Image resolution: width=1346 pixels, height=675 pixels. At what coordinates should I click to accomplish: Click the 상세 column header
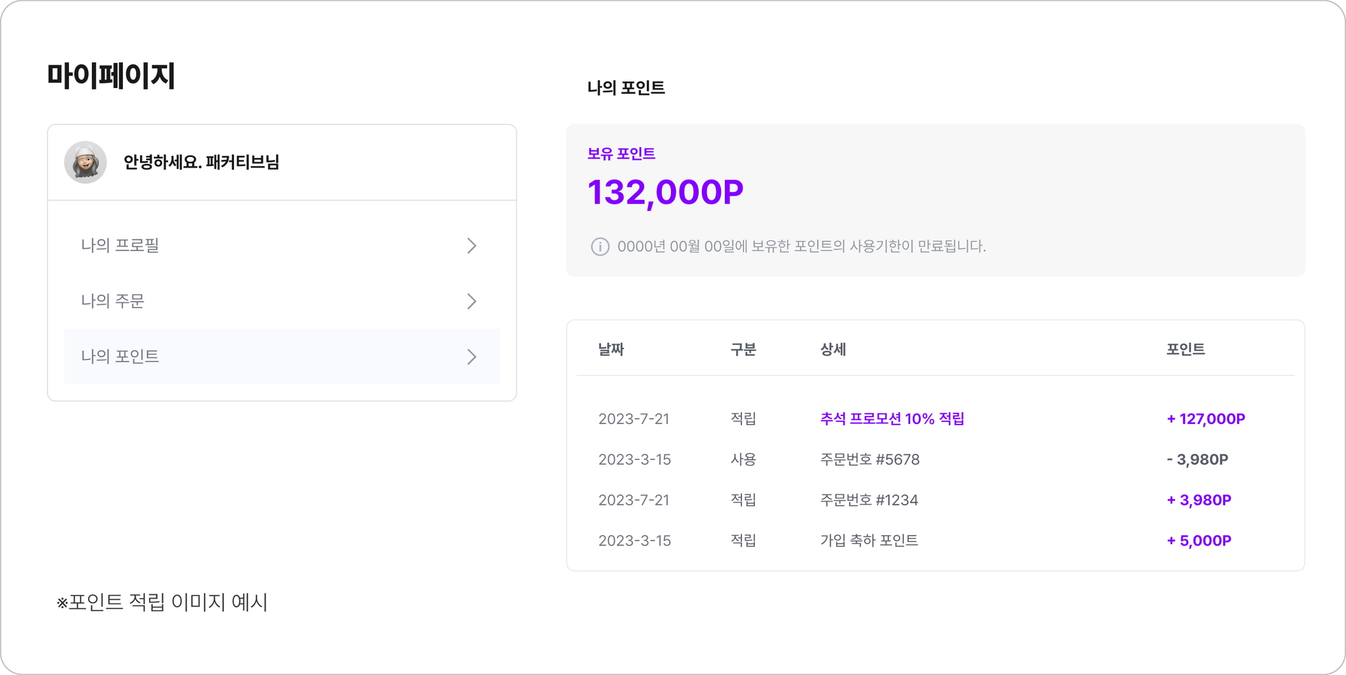tap(833, 350)
